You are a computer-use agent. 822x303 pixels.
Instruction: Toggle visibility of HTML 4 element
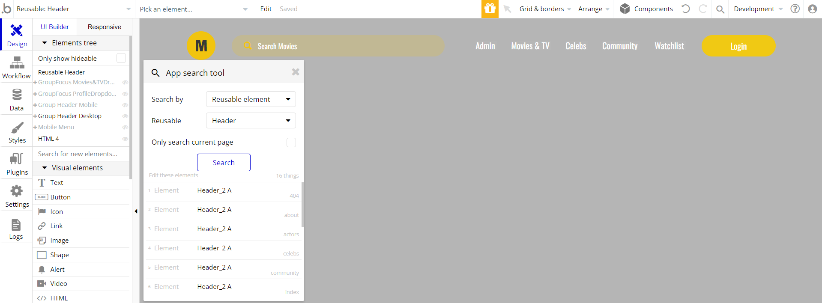pos(125,139)
